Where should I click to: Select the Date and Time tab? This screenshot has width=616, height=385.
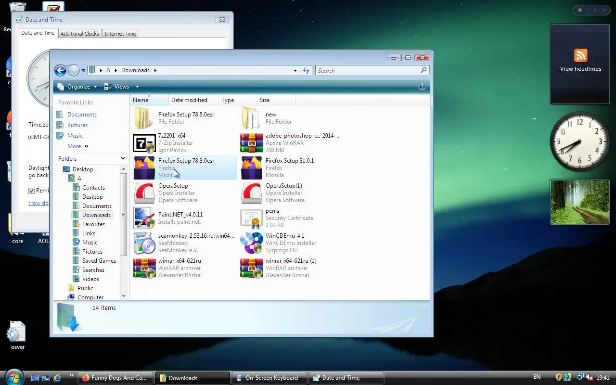tap(38, 33)
